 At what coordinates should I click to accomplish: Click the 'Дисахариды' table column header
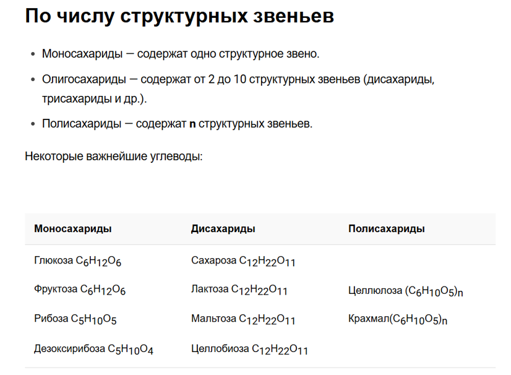pos(223,228)
